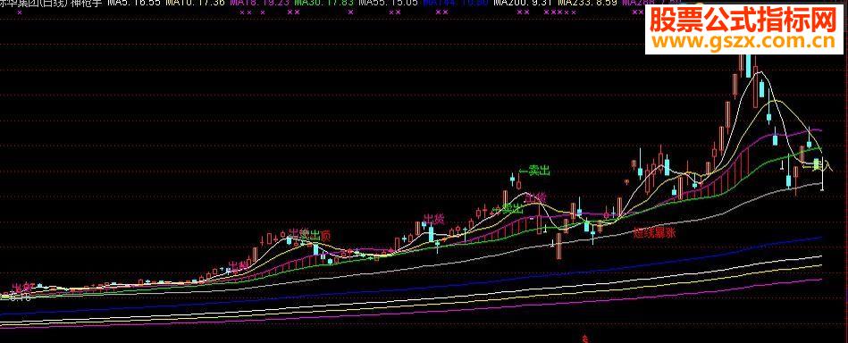The width and height of the screenshot is (848, 343).
Task: Select the magenta MA18 19.23 value
Action: (x=261, y=4)
